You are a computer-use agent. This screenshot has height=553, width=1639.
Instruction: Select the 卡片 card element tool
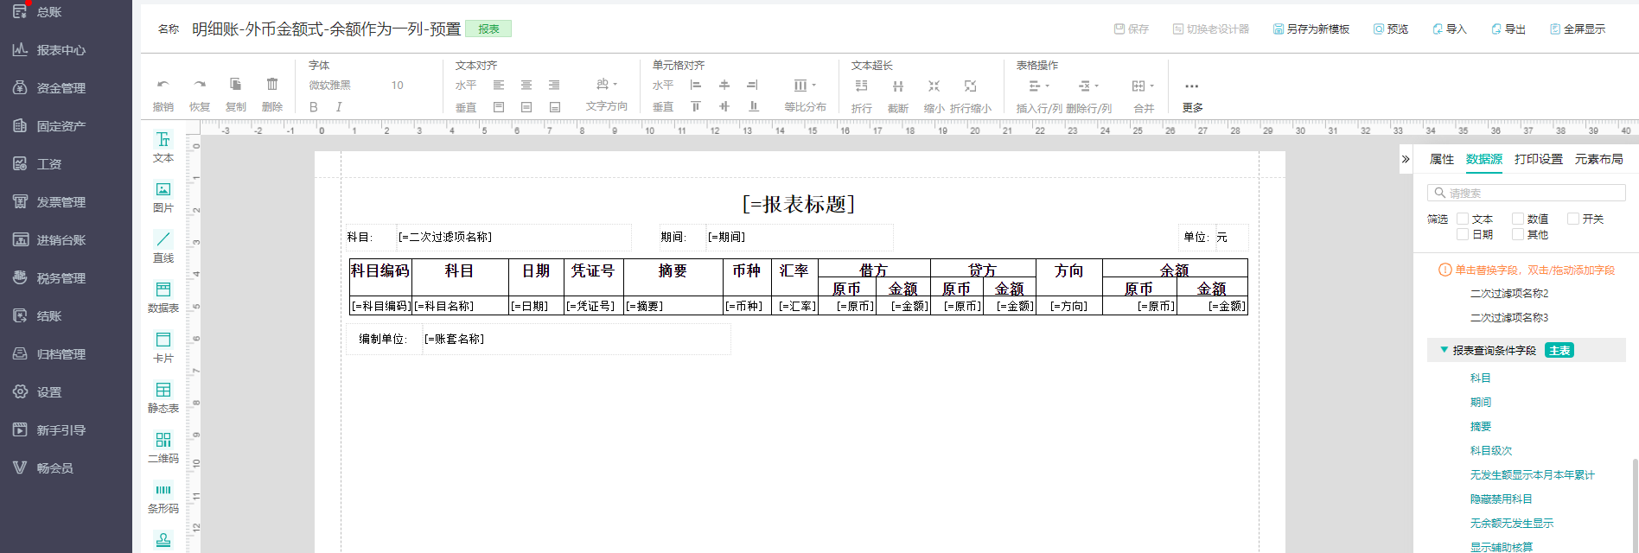[x=163, y=346]
